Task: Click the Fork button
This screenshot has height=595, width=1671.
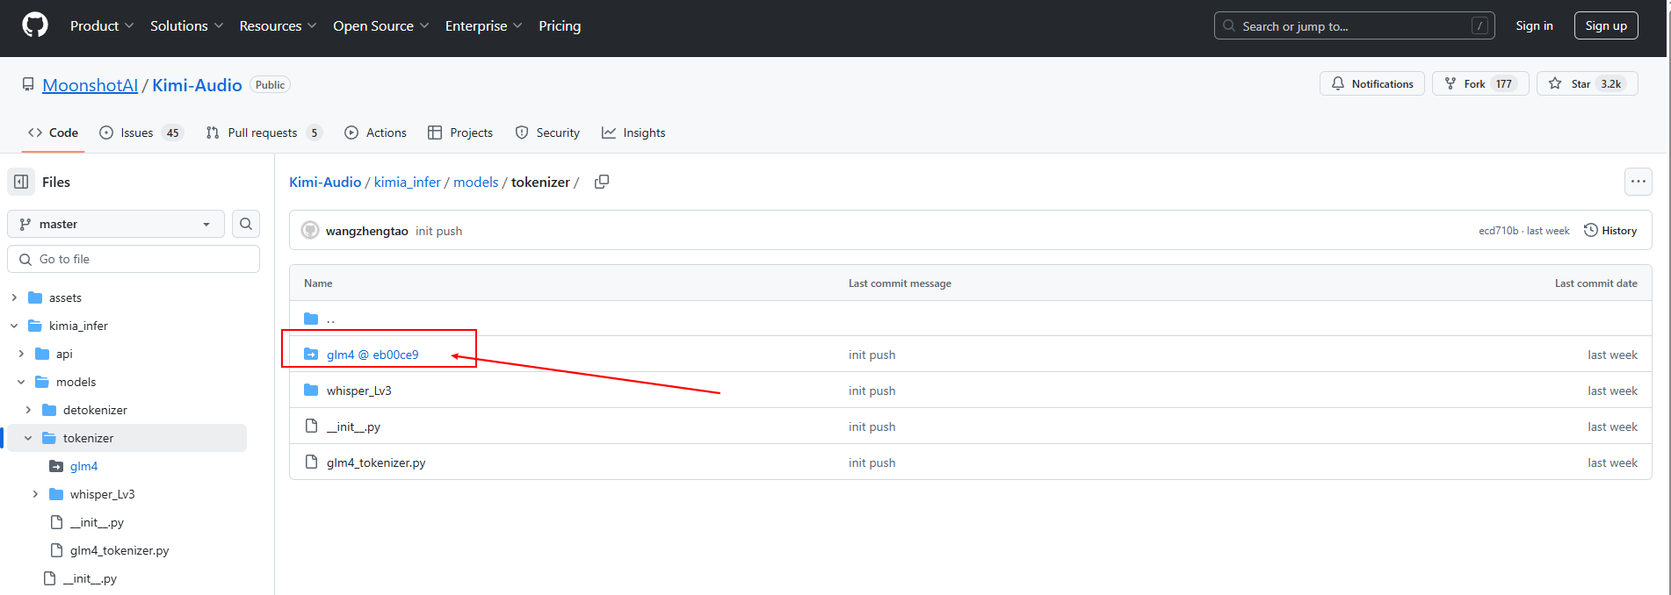Action: tap(1480, 83)
